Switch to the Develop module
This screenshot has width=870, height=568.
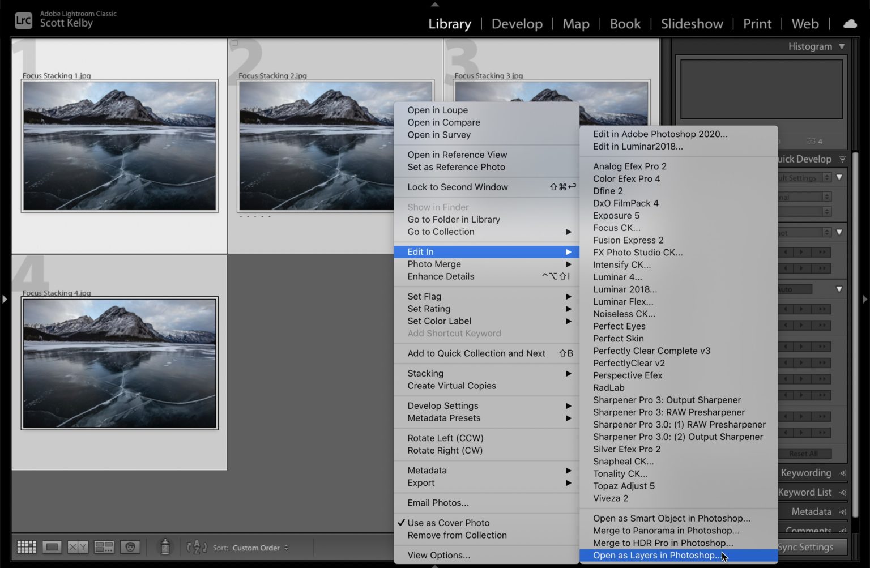point(517,24)
